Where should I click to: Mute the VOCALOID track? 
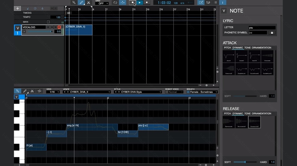(x=52, y=27)
